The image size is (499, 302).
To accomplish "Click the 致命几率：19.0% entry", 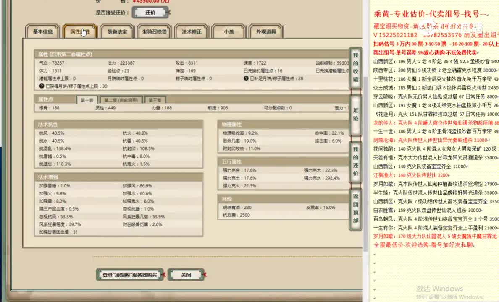I will [239, 141].
